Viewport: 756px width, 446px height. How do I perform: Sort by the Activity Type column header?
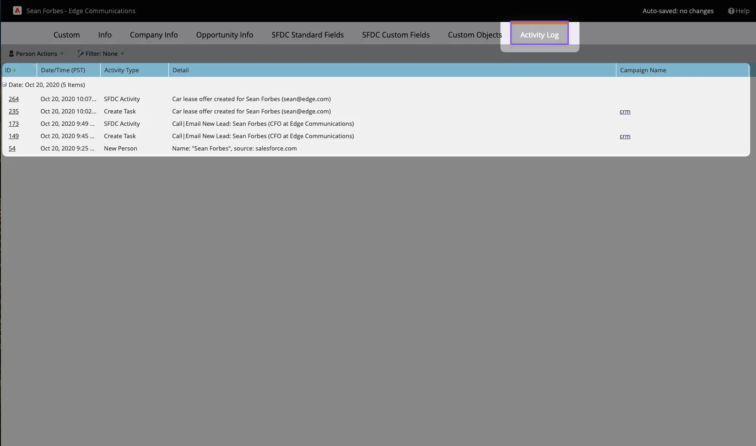tap(135, 70)
